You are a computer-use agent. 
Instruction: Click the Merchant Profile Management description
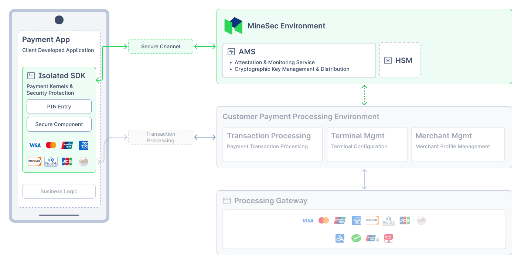pos(453,146)
